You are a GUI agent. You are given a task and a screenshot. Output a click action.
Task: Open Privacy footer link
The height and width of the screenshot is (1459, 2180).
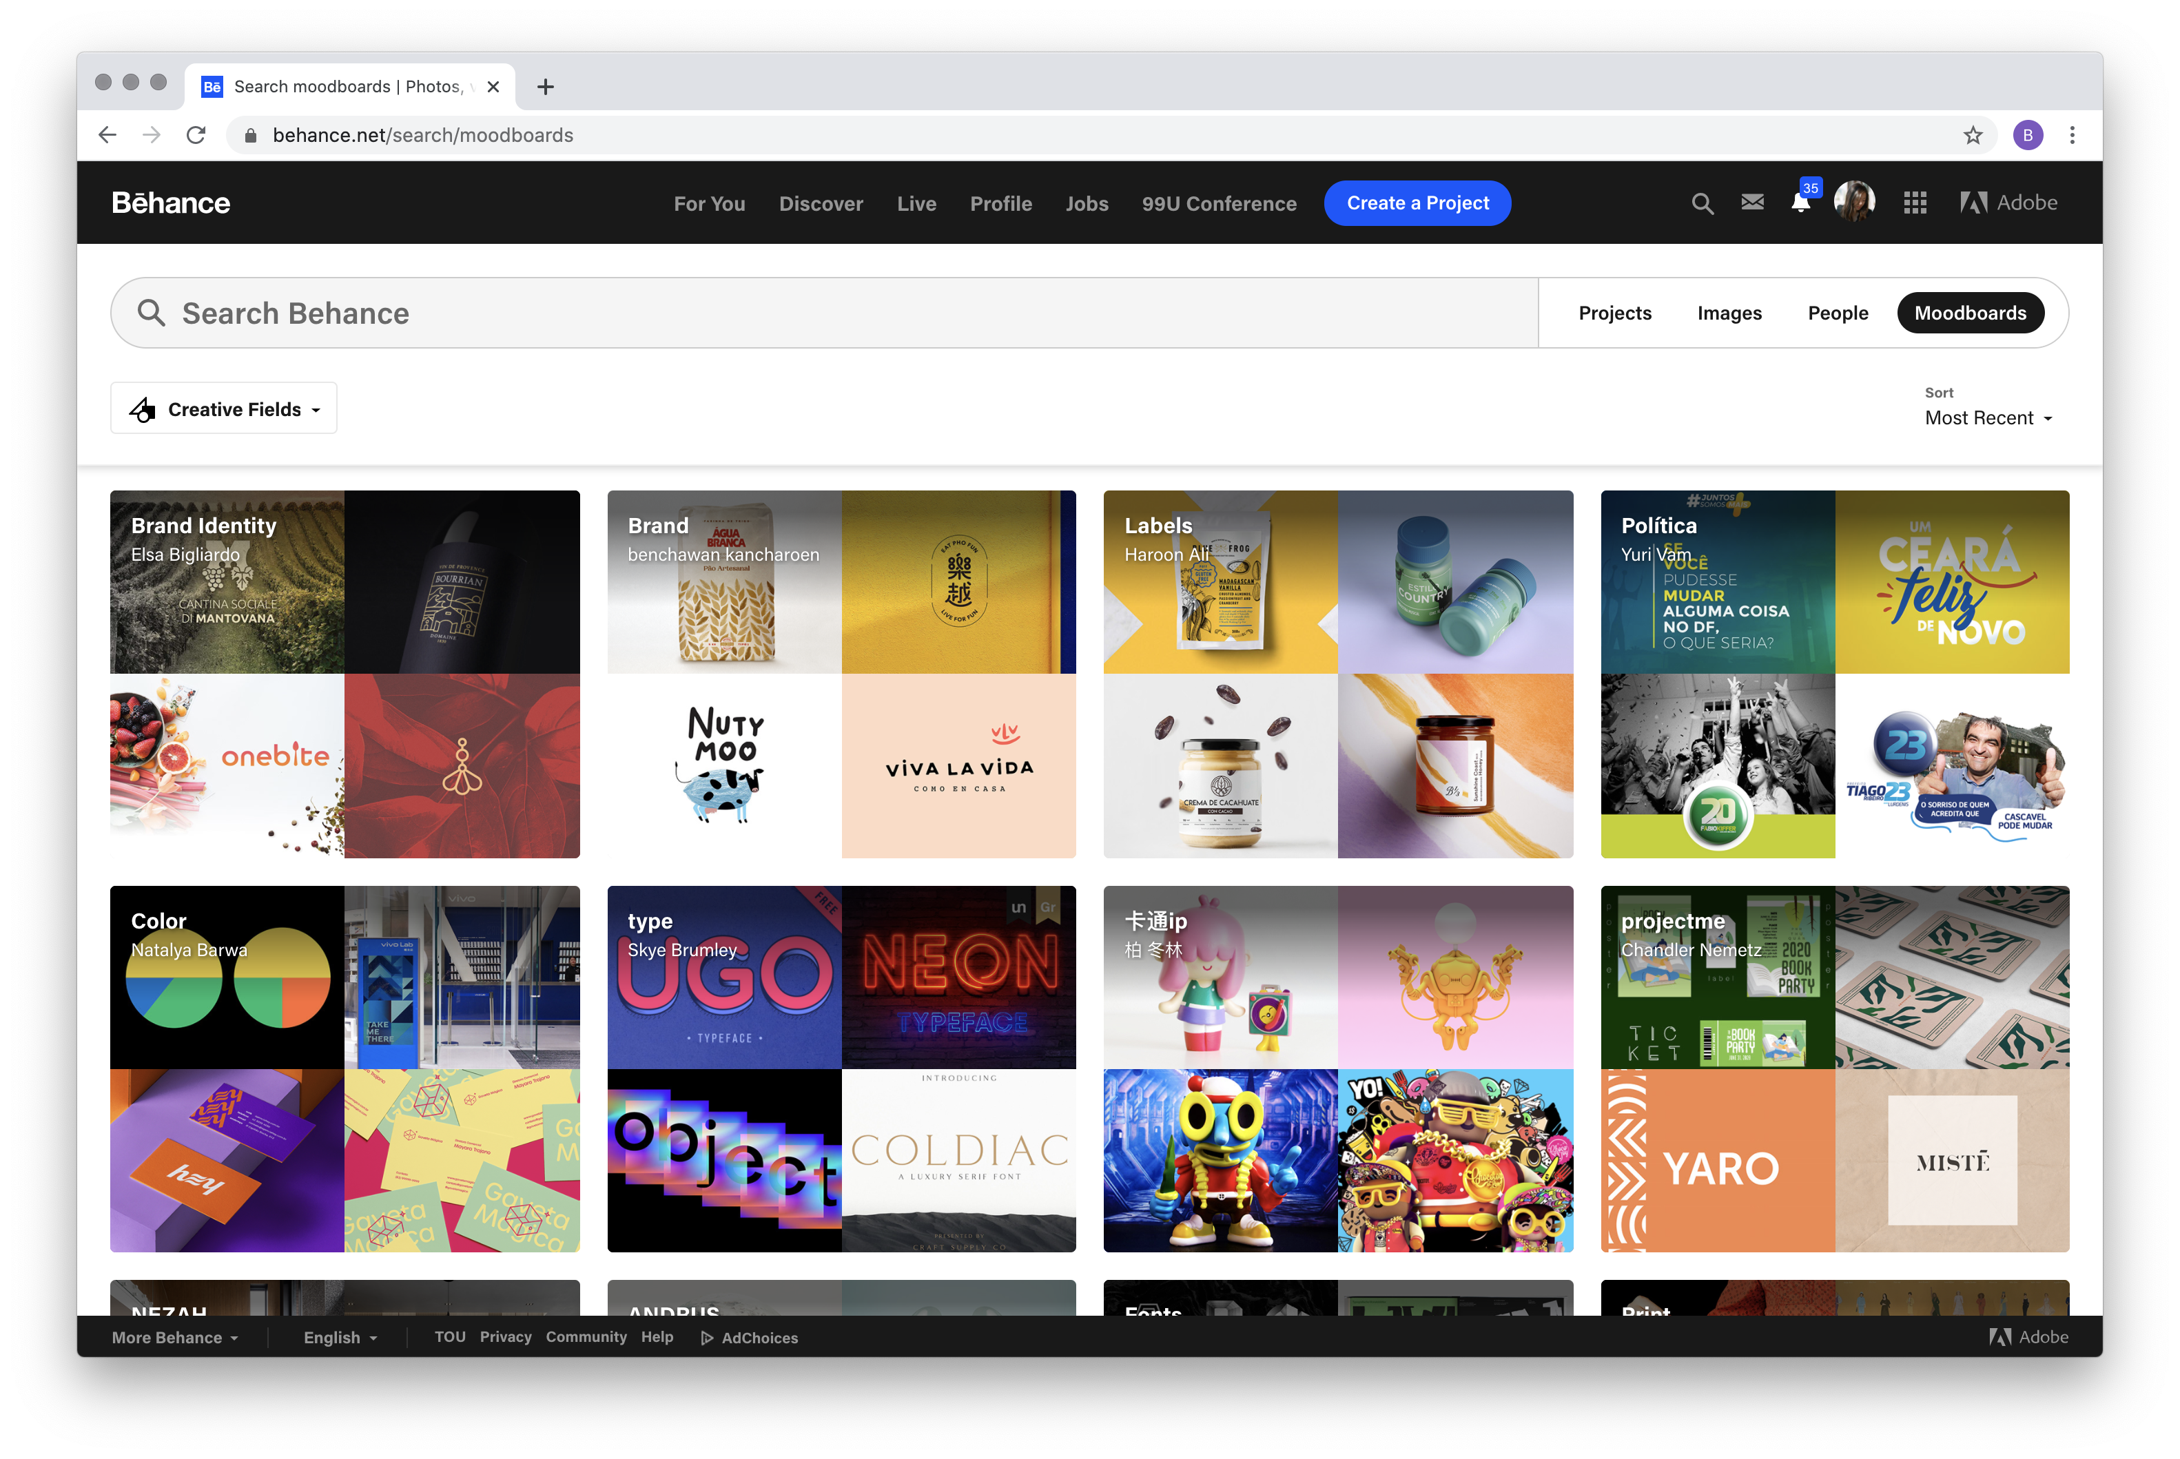pyautogui.click(x=505, y=1336)
